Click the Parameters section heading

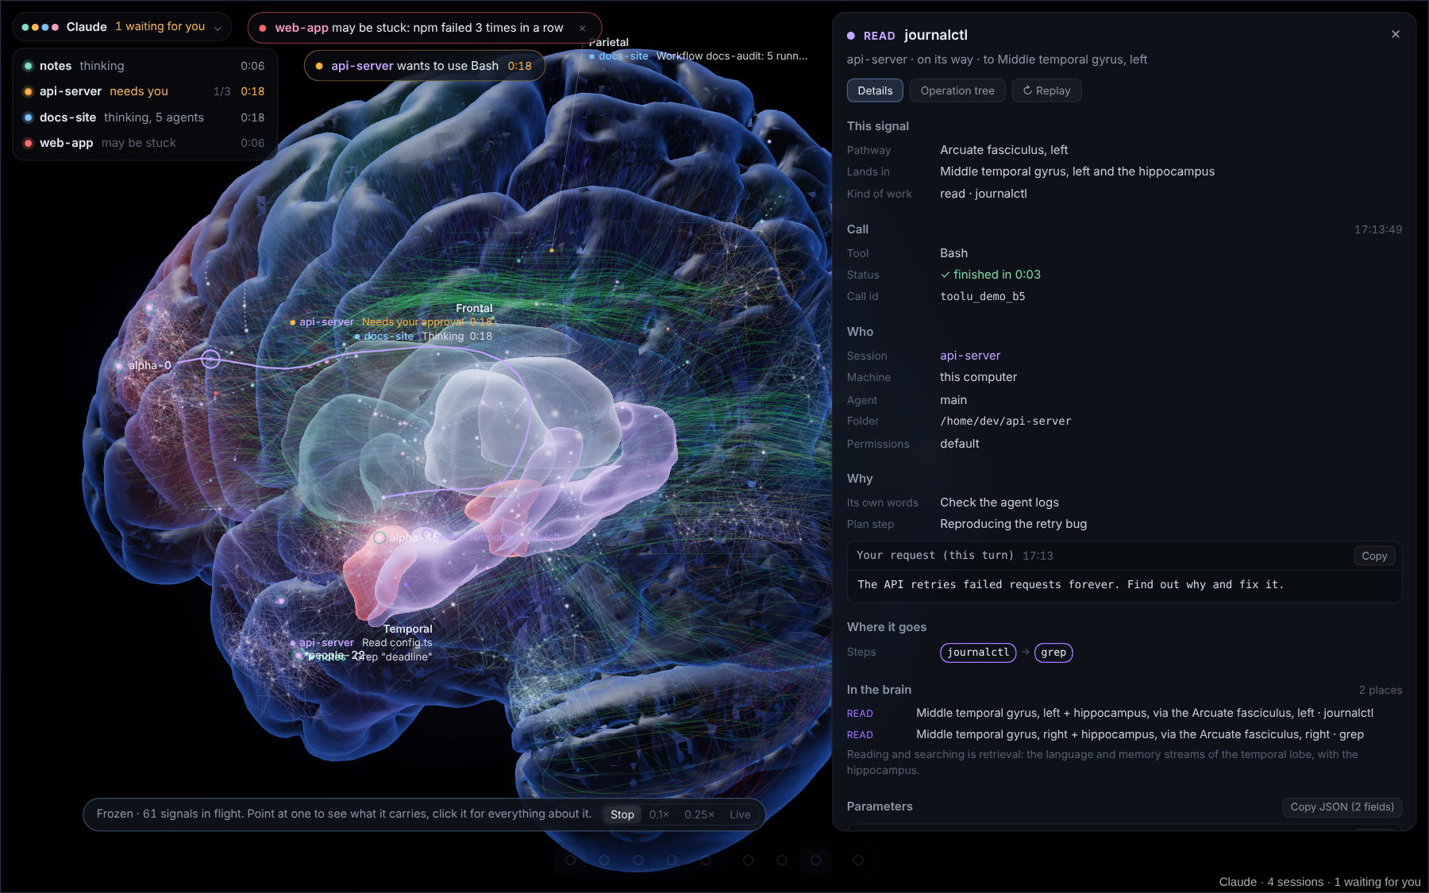click(880, 806)
